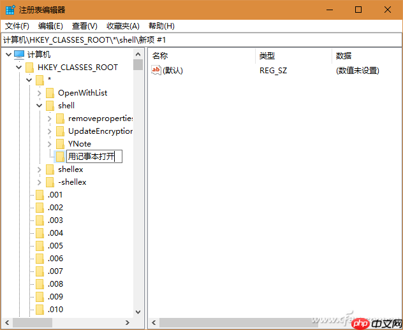
Task: Expand the -shellex key
Action: point(40,182)
